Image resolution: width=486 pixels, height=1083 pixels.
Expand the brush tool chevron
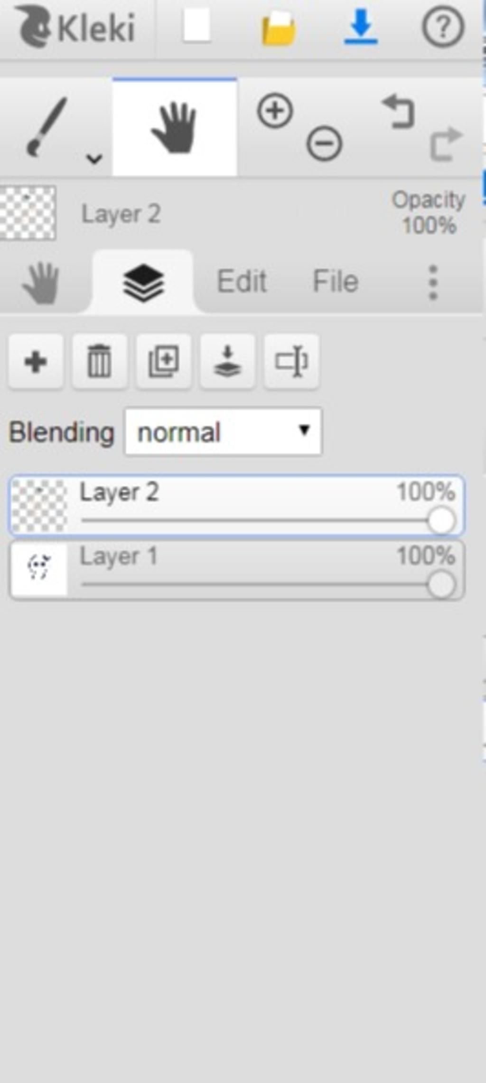(94, 158)
